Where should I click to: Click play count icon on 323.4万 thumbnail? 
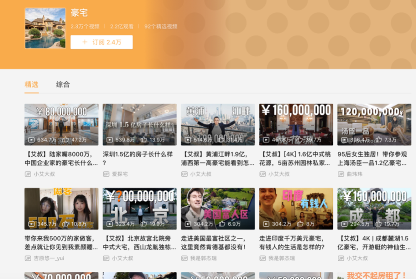109,224
